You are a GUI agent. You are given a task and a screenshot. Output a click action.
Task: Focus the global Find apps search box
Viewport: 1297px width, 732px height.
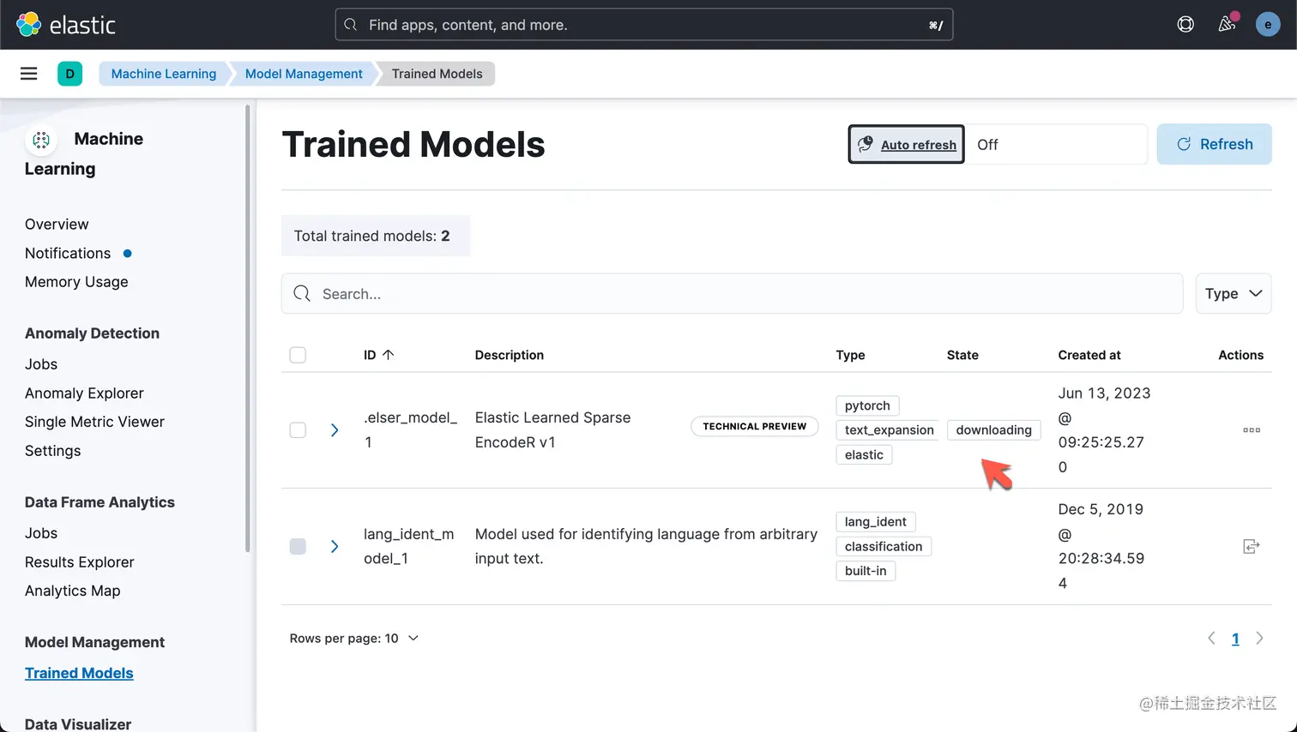pos(643,25)
